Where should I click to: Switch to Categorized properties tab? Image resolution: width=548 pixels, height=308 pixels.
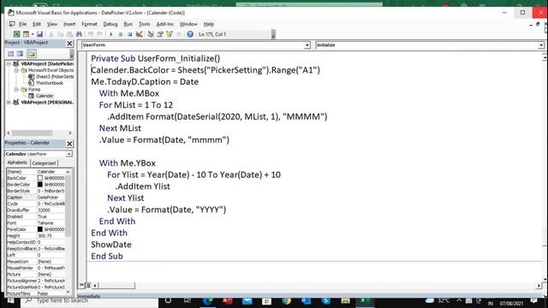click(x=44, y=163)
